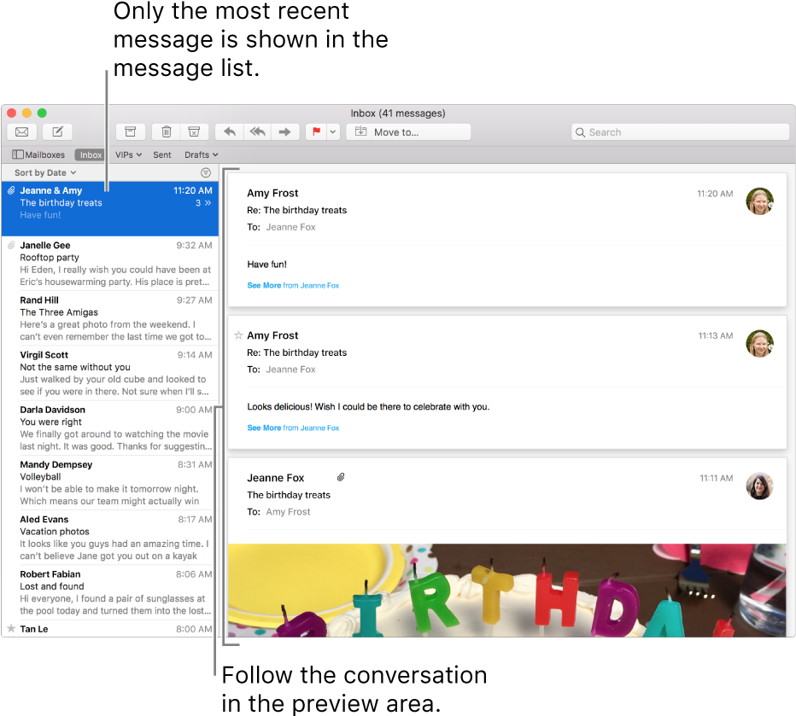Open Darla Davidson's You were right message

point(110,428)
